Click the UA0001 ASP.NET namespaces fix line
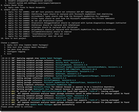Image resolution: width=139 pixels, height=112 pixels. pos(50,12)
